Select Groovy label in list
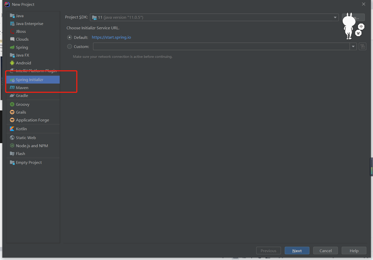 click(x=23, y=104)
